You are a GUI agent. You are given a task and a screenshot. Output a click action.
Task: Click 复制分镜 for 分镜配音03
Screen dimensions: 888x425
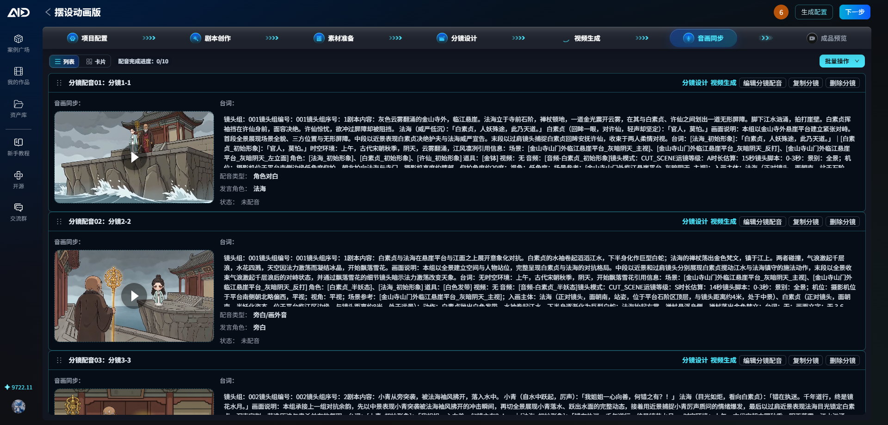tap(806, 361)
